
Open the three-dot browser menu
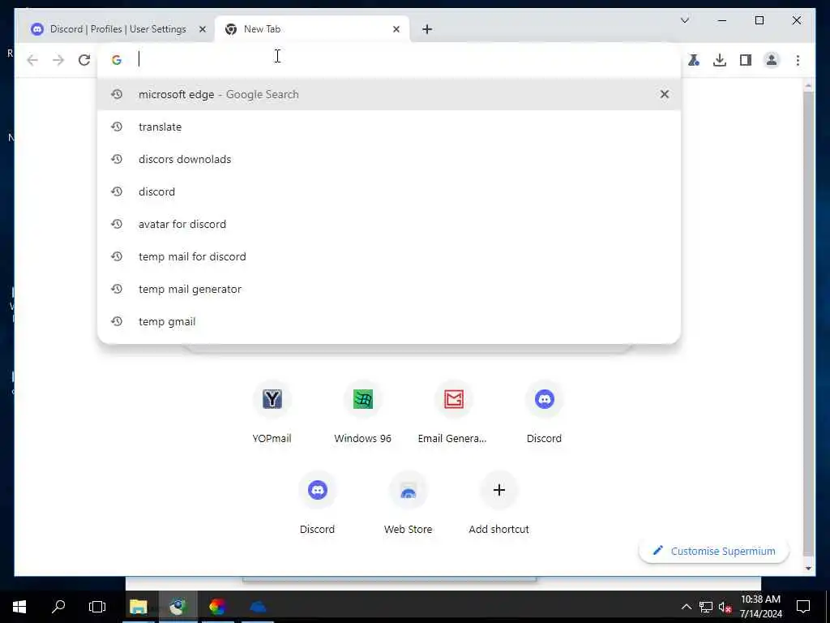click(798, 60)
